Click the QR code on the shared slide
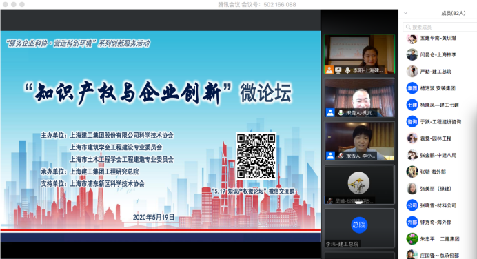Screen dimensions: 477x259 coord(256,156)
